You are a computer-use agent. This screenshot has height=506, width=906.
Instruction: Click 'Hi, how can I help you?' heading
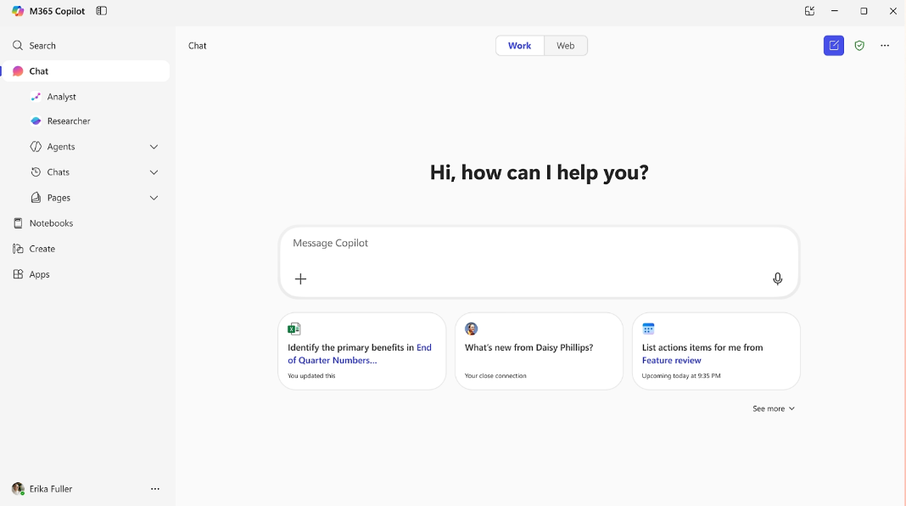(539, 172)
